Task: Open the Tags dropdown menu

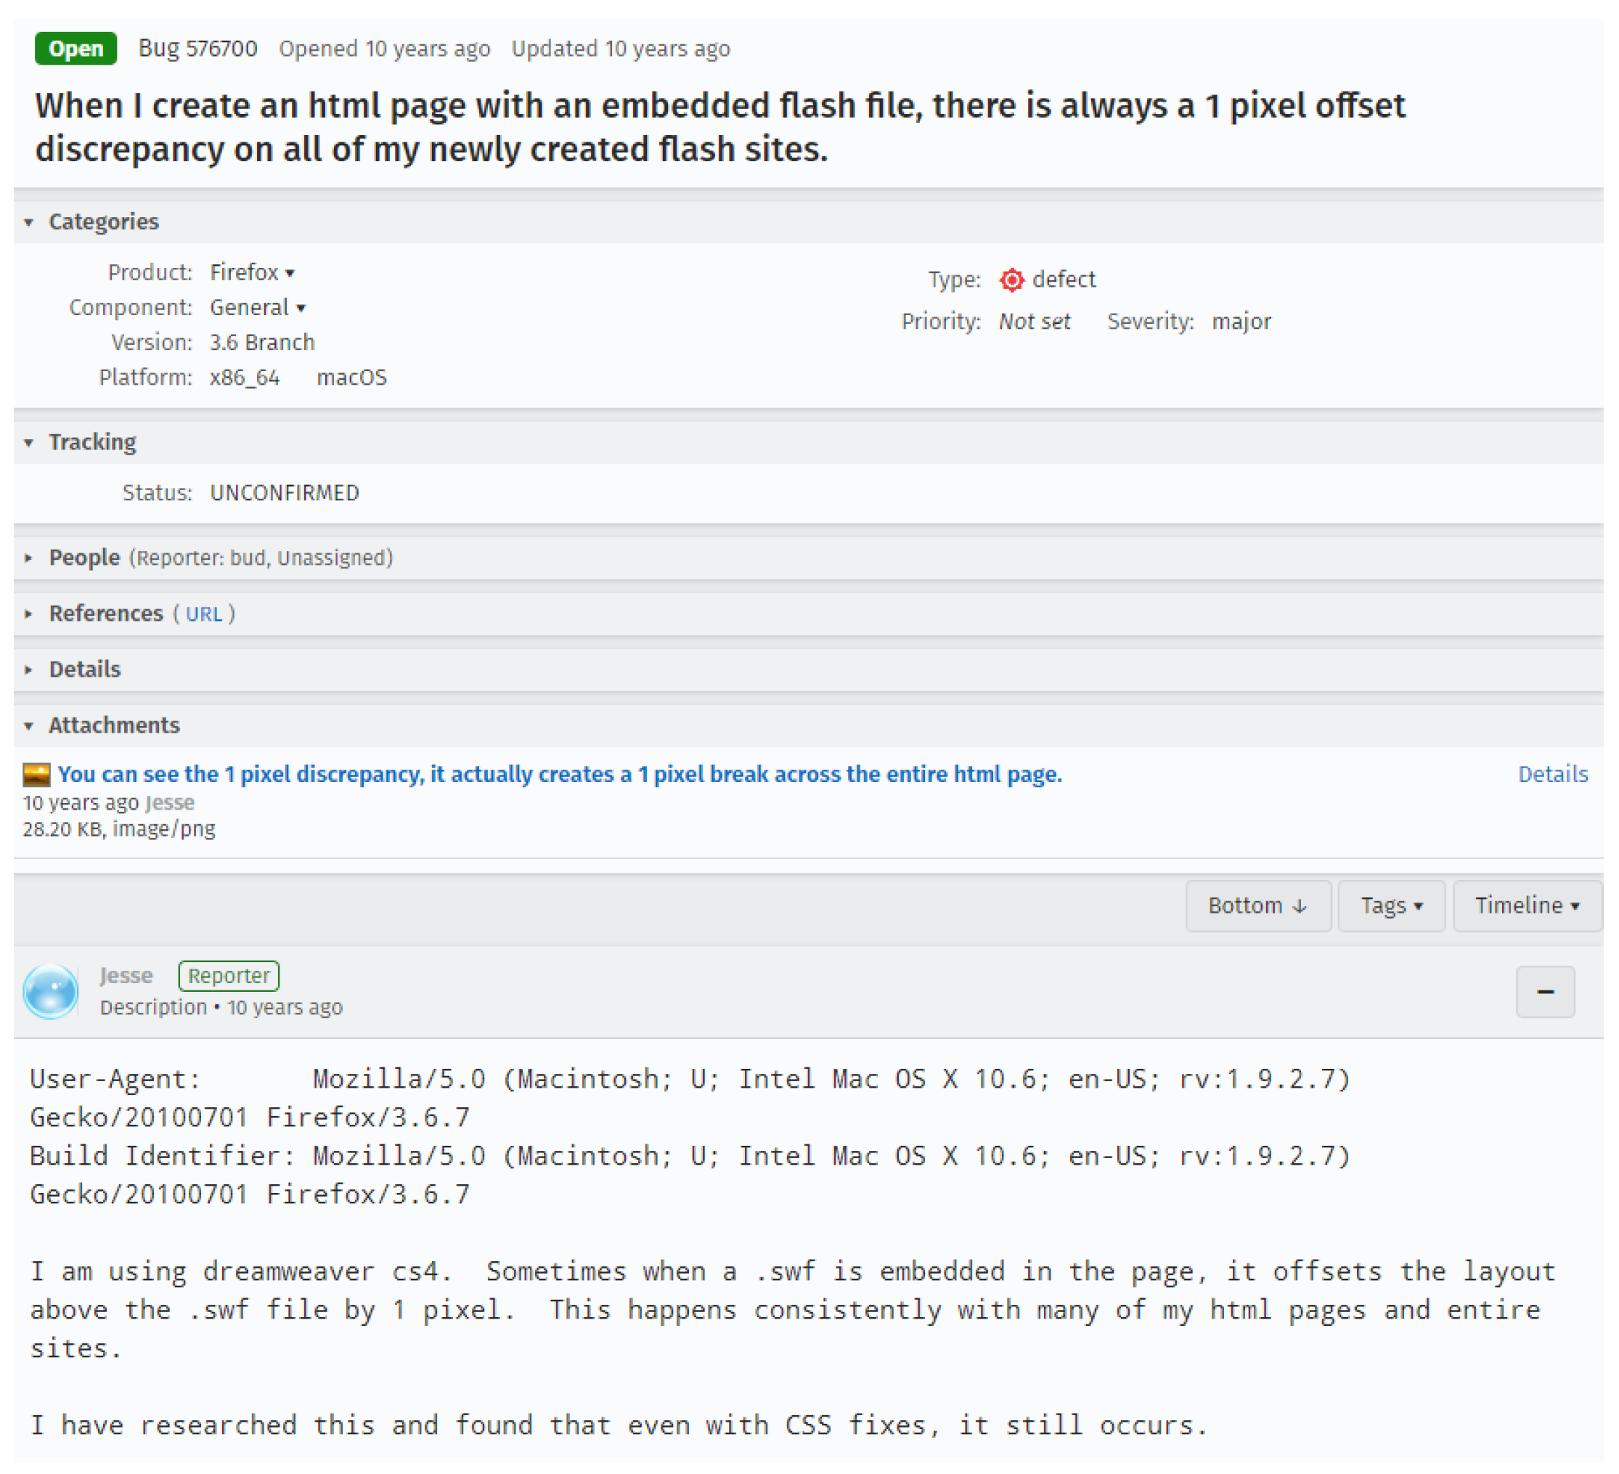Action: click(1391, 905)
